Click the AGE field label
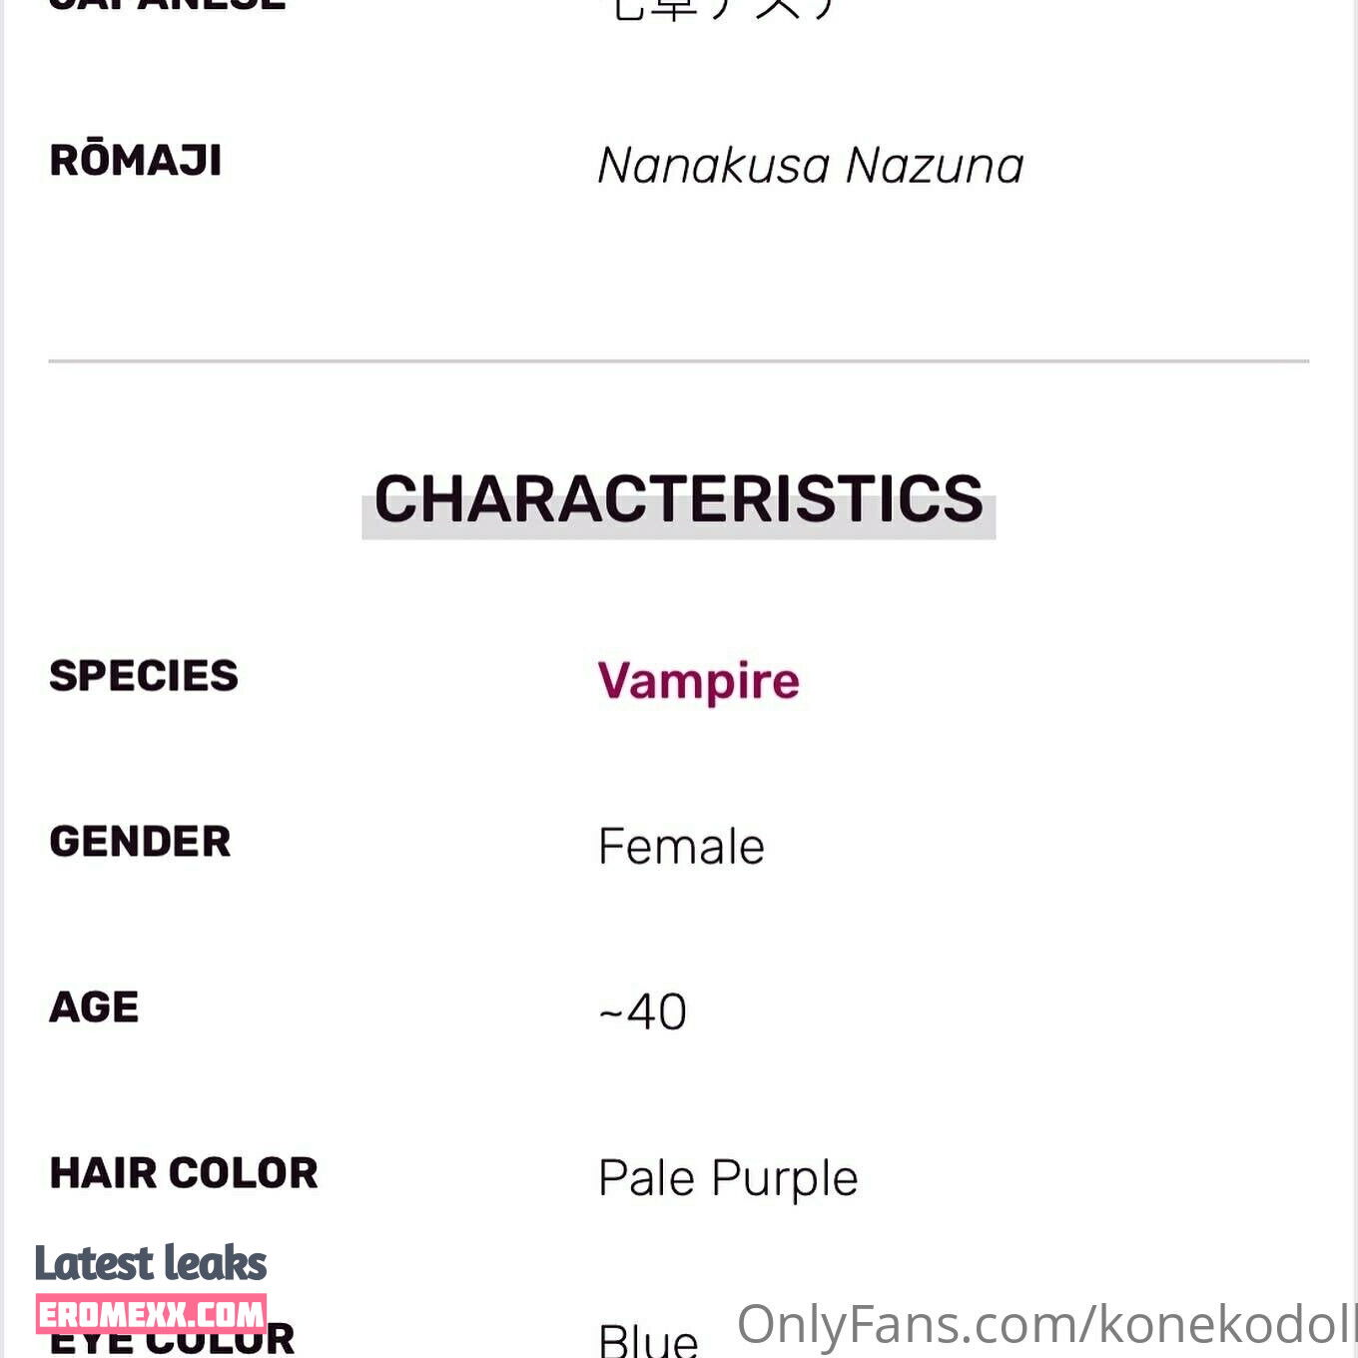This screenshot has height=1358, width=1358. pos(94,1008)
